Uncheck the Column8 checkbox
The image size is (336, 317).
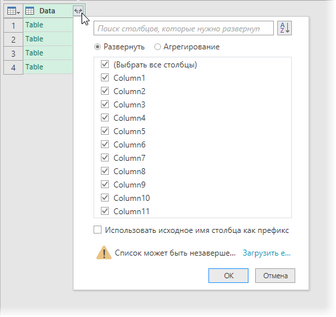tap(105, 171)
